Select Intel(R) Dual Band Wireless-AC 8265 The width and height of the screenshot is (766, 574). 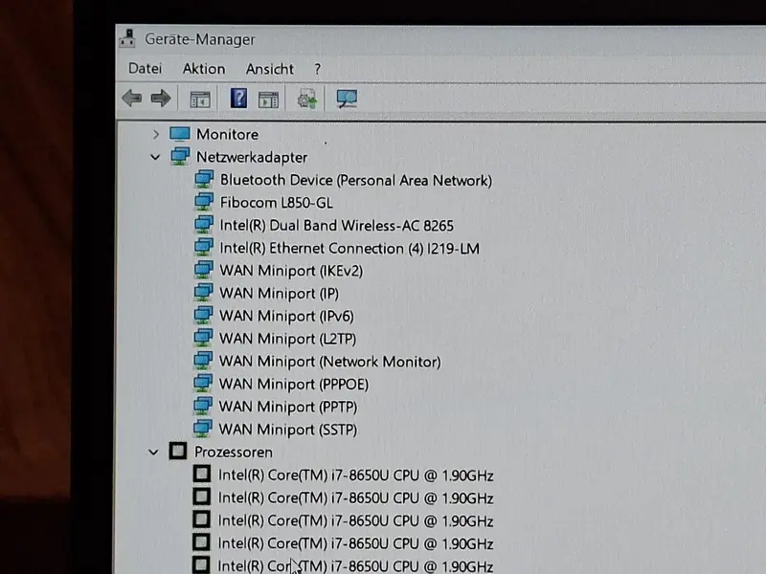337,226
